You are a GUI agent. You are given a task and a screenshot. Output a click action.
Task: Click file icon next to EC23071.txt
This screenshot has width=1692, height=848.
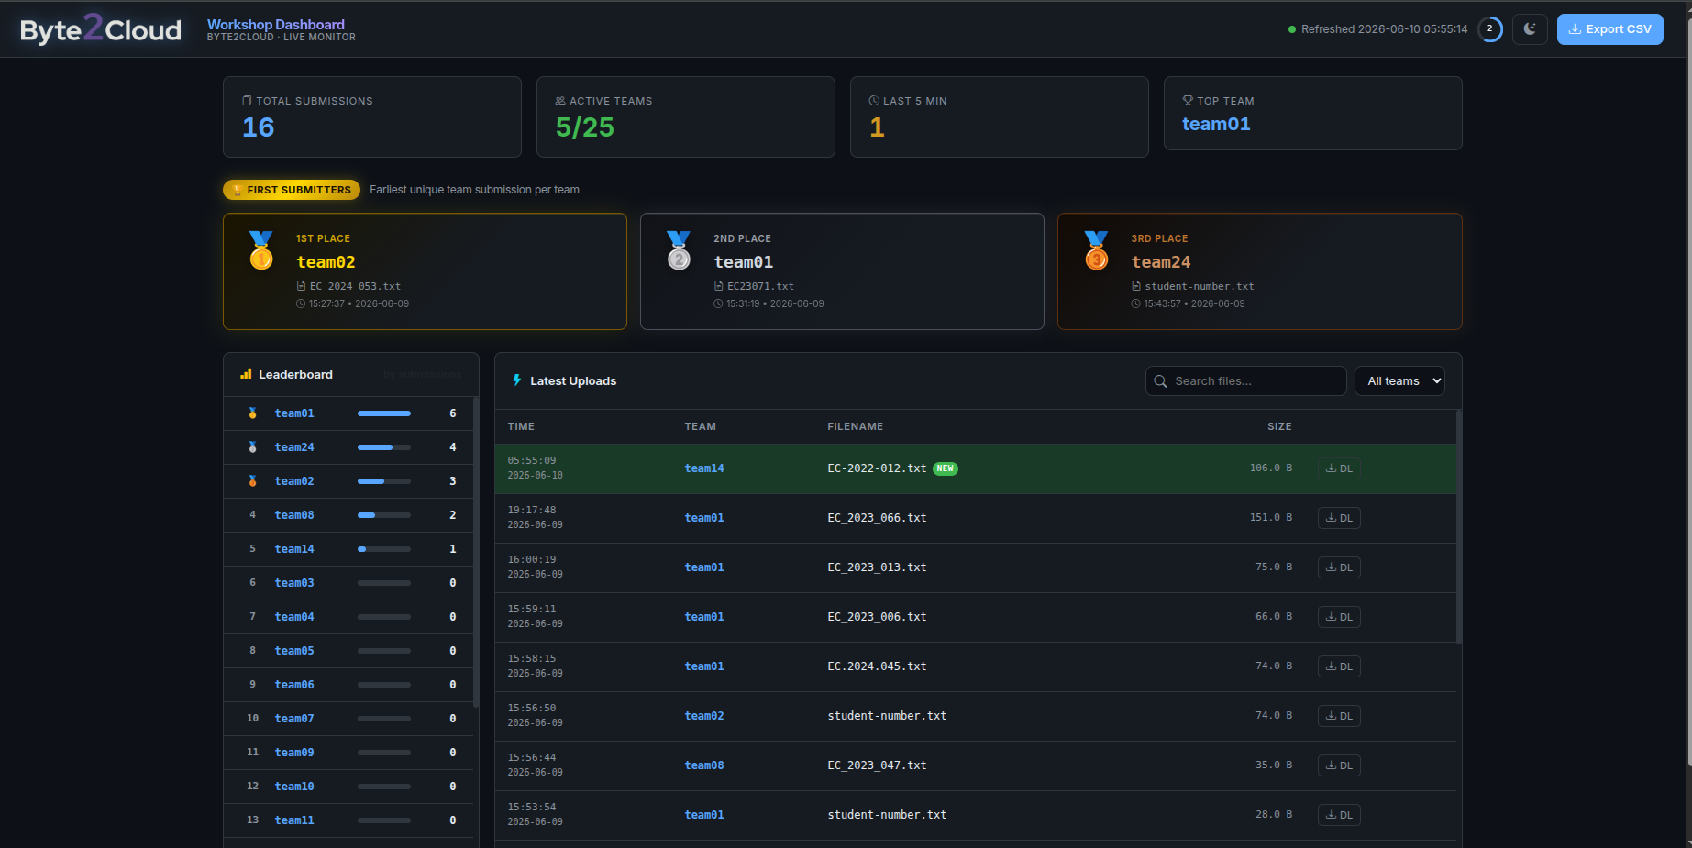tap(719, 286)
